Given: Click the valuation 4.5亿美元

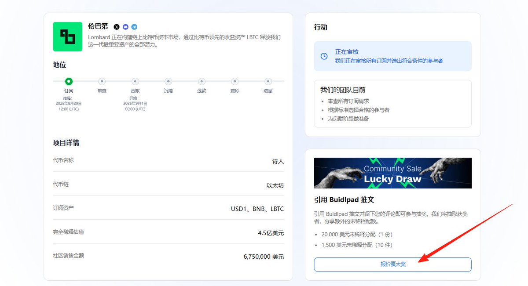Looking at the screenshot, I should point(271,233).
